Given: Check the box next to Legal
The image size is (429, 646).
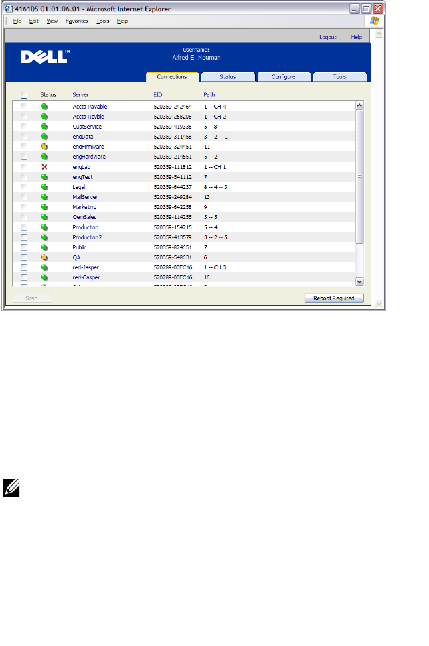Looking at the screenshot, I should click(x=24, y=187).
